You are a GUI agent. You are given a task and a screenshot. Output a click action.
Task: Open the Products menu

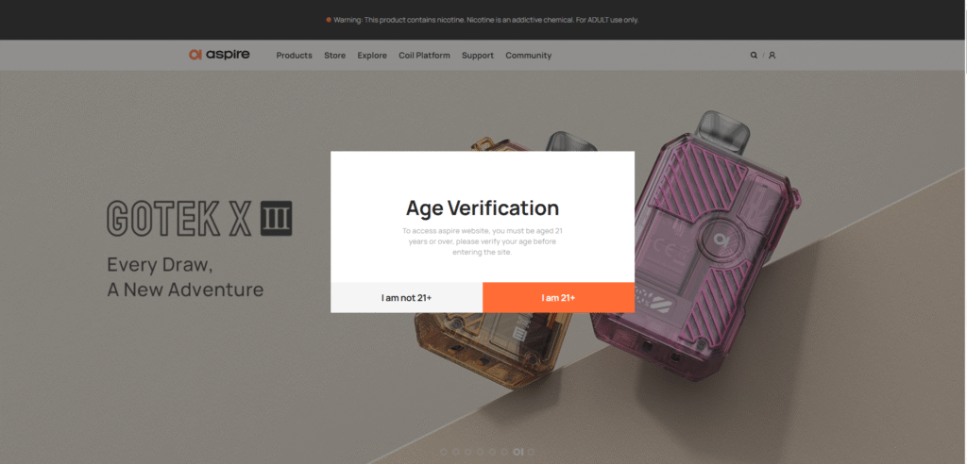coord(294,56)
